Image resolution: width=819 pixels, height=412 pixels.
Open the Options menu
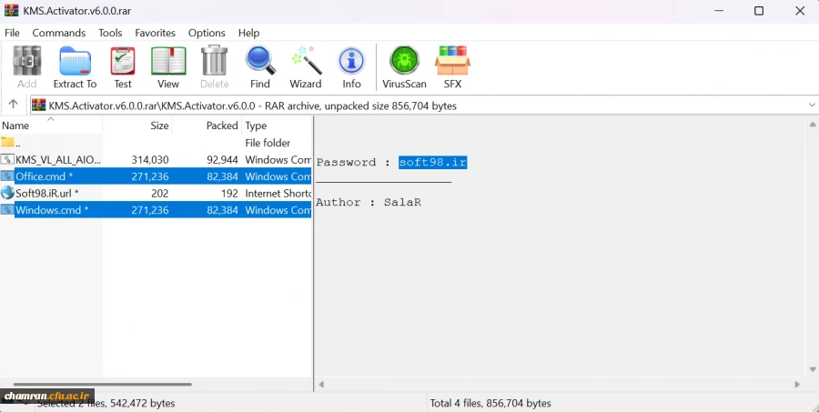(207, 33)
